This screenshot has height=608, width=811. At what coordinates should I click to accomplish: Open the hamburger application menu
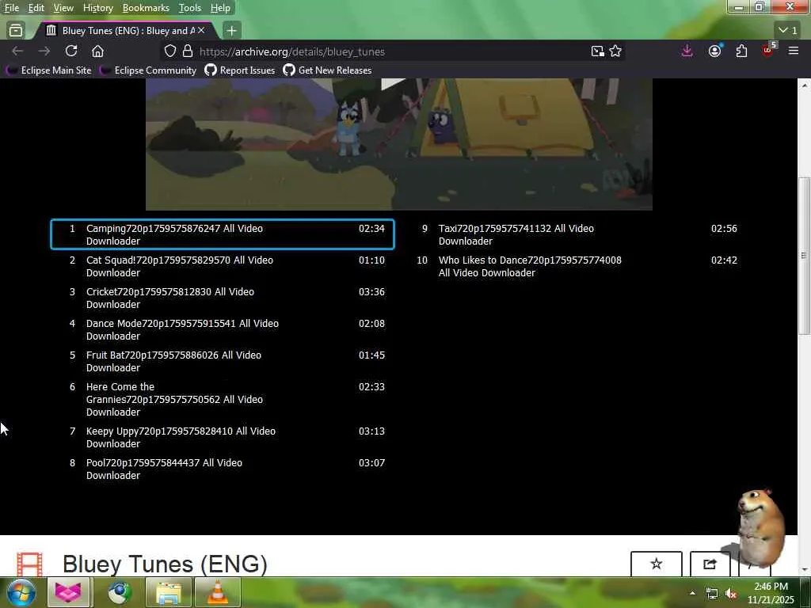click(x=794, y=51)
